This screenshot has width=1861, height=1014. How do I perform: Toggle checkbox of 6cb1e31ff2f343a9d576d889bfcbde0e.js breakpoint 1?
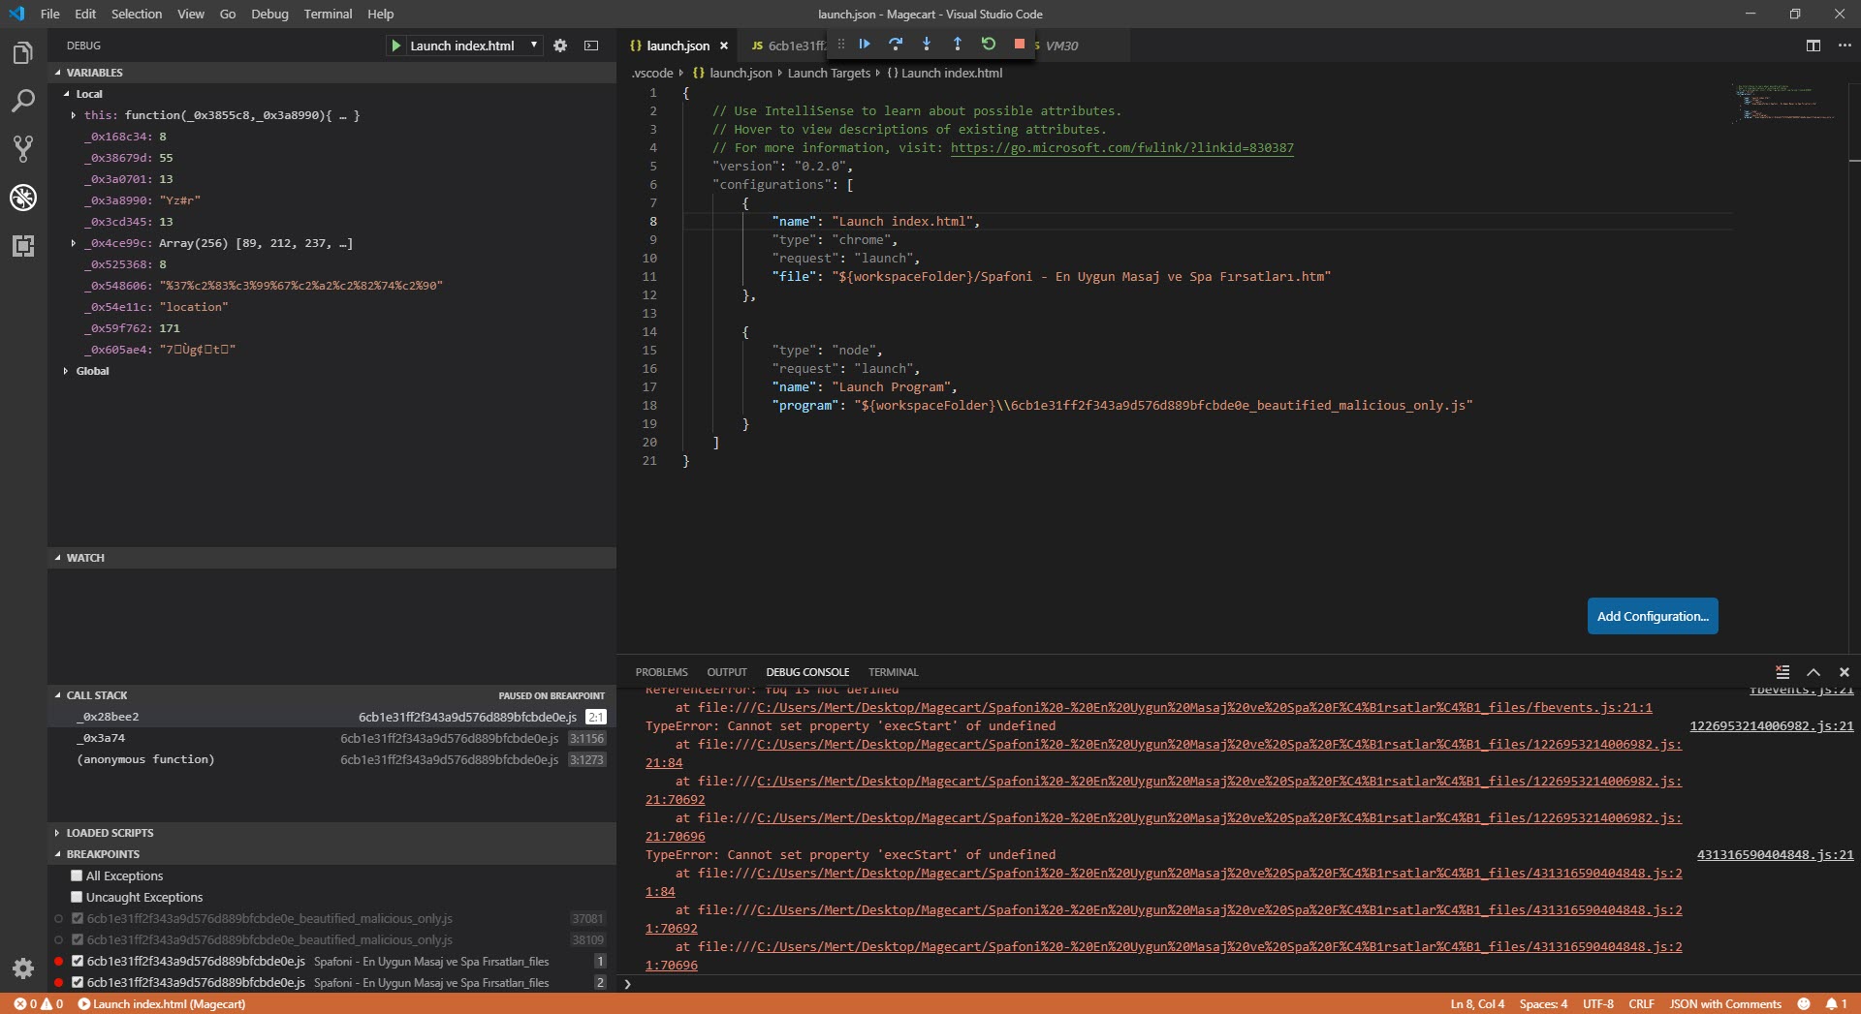pos(78,961)
